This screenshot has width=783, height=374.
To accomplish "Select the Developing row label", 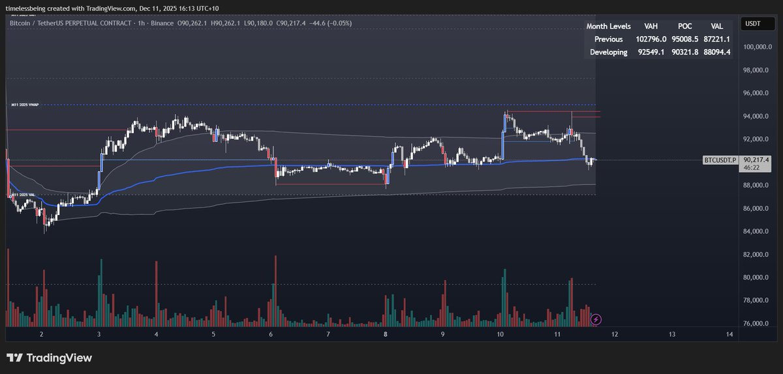I will 608,52.
